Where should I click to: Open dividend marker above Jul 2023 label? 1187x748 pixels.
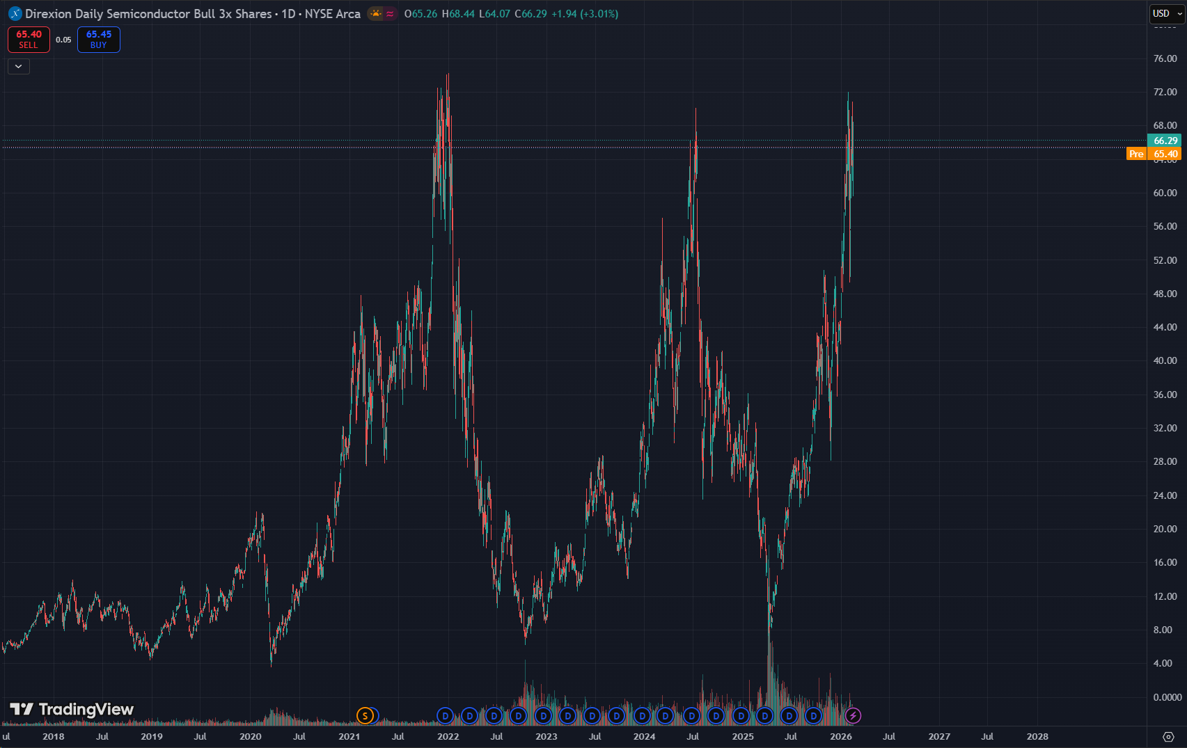592,715
